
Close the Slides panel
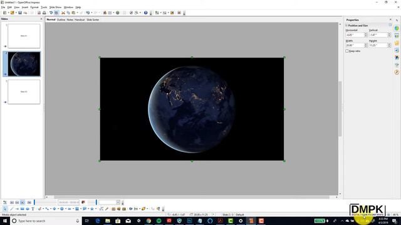(x=41, y=19)
